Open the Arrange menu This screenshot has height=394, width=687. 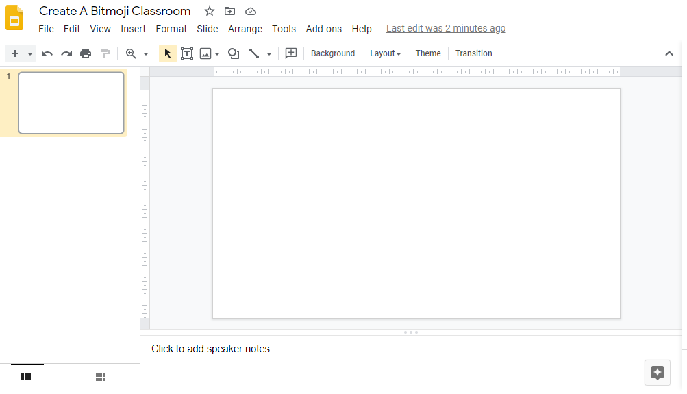click(x=245, y=29)
